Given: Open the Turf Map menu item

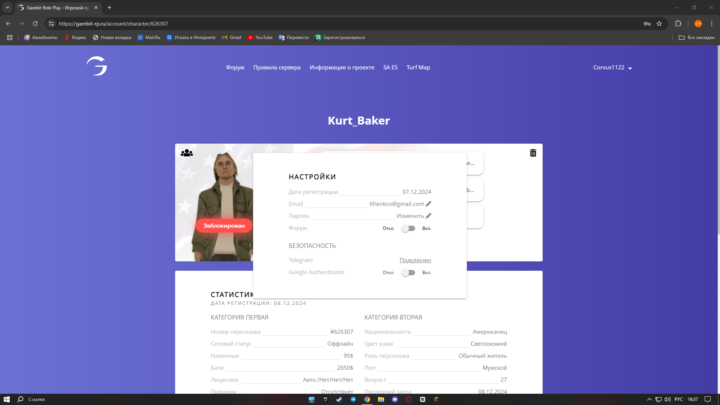Looking at the screenshot, I should tap(418, 67).
